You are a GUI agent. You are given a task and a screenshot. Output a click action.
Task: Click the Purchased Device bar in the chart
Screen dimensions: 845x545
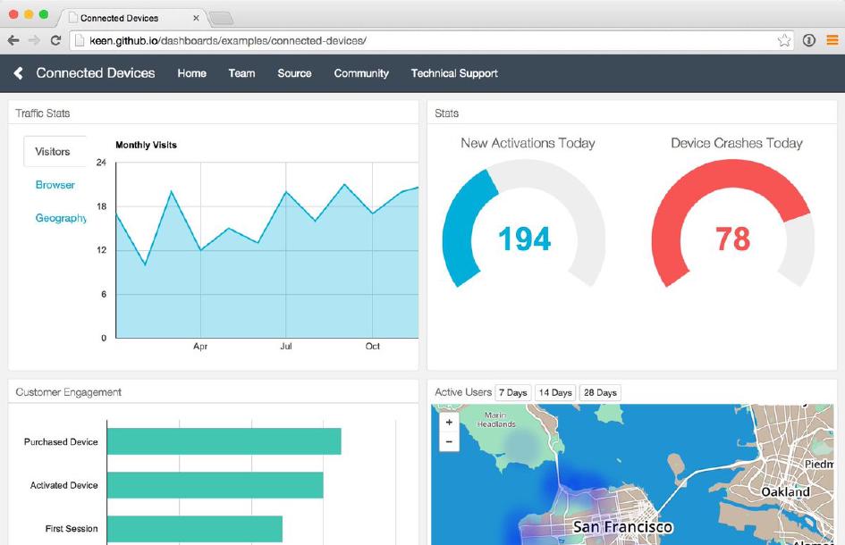point(224,441)
